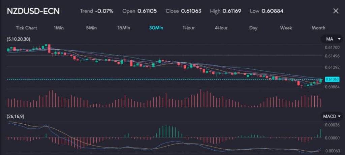Open the Month timeframe chart
The height and width of the screenshot is (155, 345).
[x=318, y=28]
